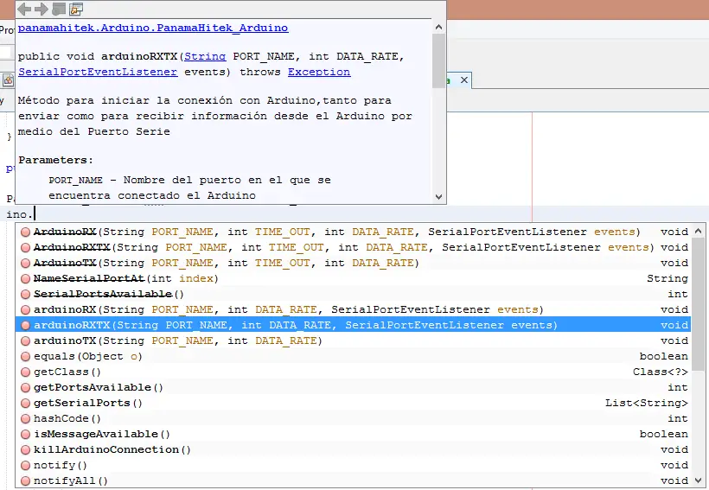Follow the String type link

(x=205, y=56)
